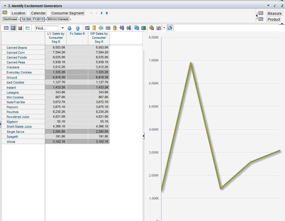Screen dimensions: 285x221
Task: Collapse the Identify Excitement Generators section
Action: [5, 6]
